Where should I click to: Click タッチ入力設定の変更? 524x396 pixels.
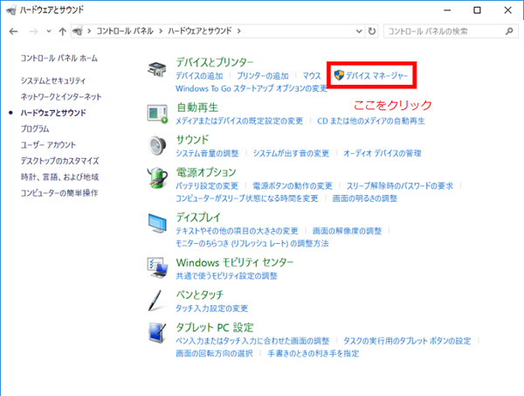(x=212, y=309)
